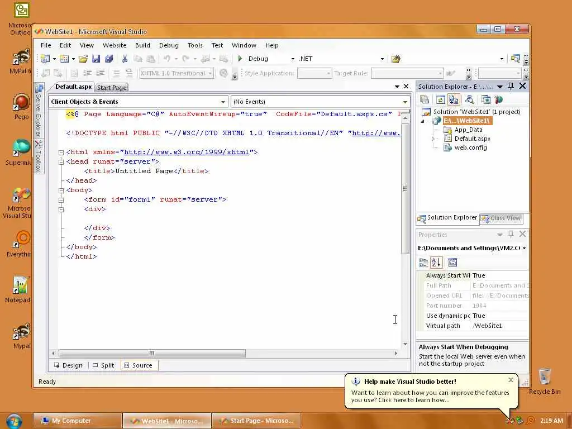Click the Pego desktop shortcut

21,107
